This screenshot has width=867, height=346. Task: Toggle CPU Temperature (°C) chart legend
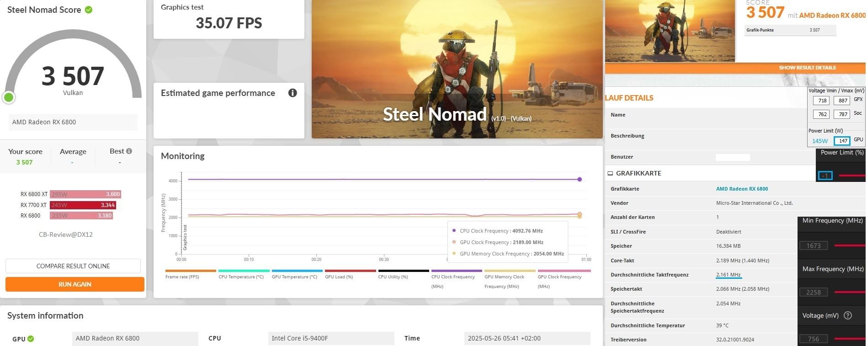click(244, 274)
